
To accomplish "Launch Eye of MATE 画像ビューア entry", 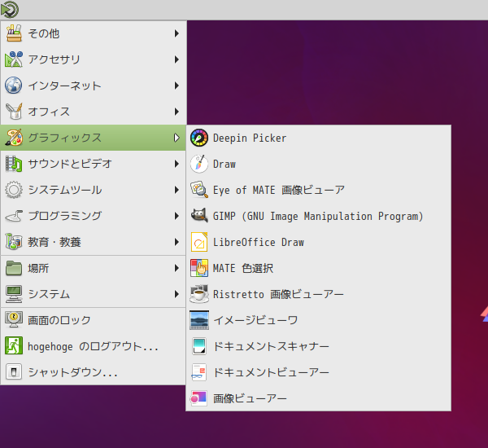I will pos(318,190).
